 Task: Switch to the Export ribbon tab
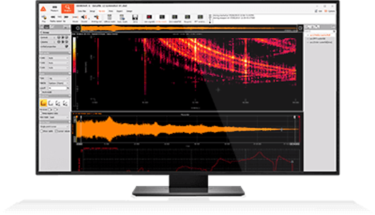tap(120, 11)
